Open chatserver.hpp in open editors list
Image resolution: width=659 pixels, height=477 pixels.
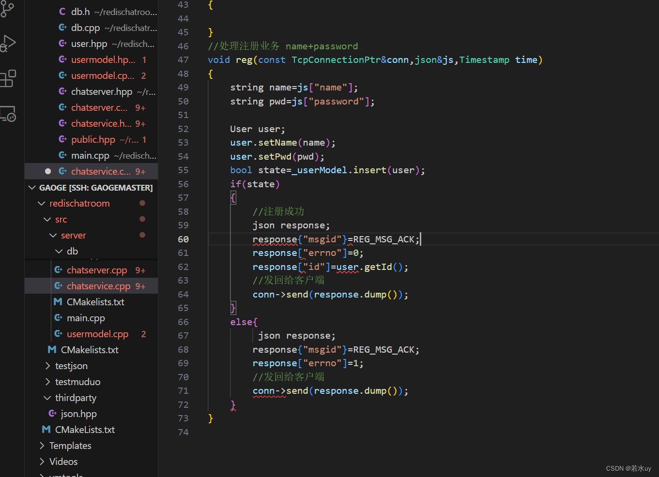(102, 91)
